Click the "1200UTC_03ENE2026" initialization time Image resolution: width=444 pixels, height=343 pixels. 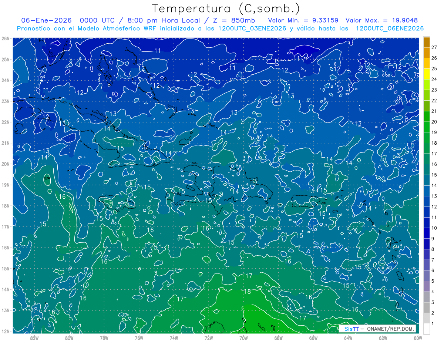252,28
